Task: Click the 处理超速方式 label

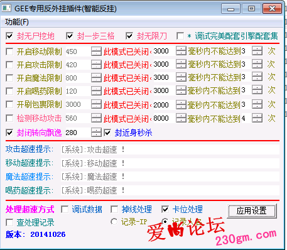Action: tap(30, 209)
